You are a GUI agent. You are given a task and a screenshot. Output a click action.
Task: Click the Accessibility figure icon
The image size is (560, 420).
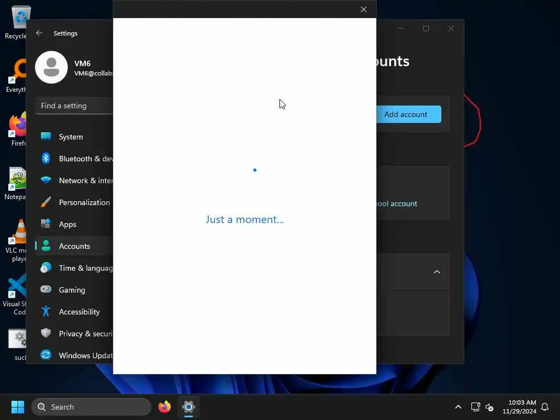[x=46, y=311]
